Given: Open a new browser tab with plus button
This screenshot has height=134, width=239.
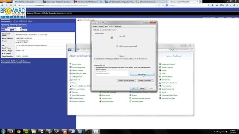Looking at the screenshot, I should 201,2.
